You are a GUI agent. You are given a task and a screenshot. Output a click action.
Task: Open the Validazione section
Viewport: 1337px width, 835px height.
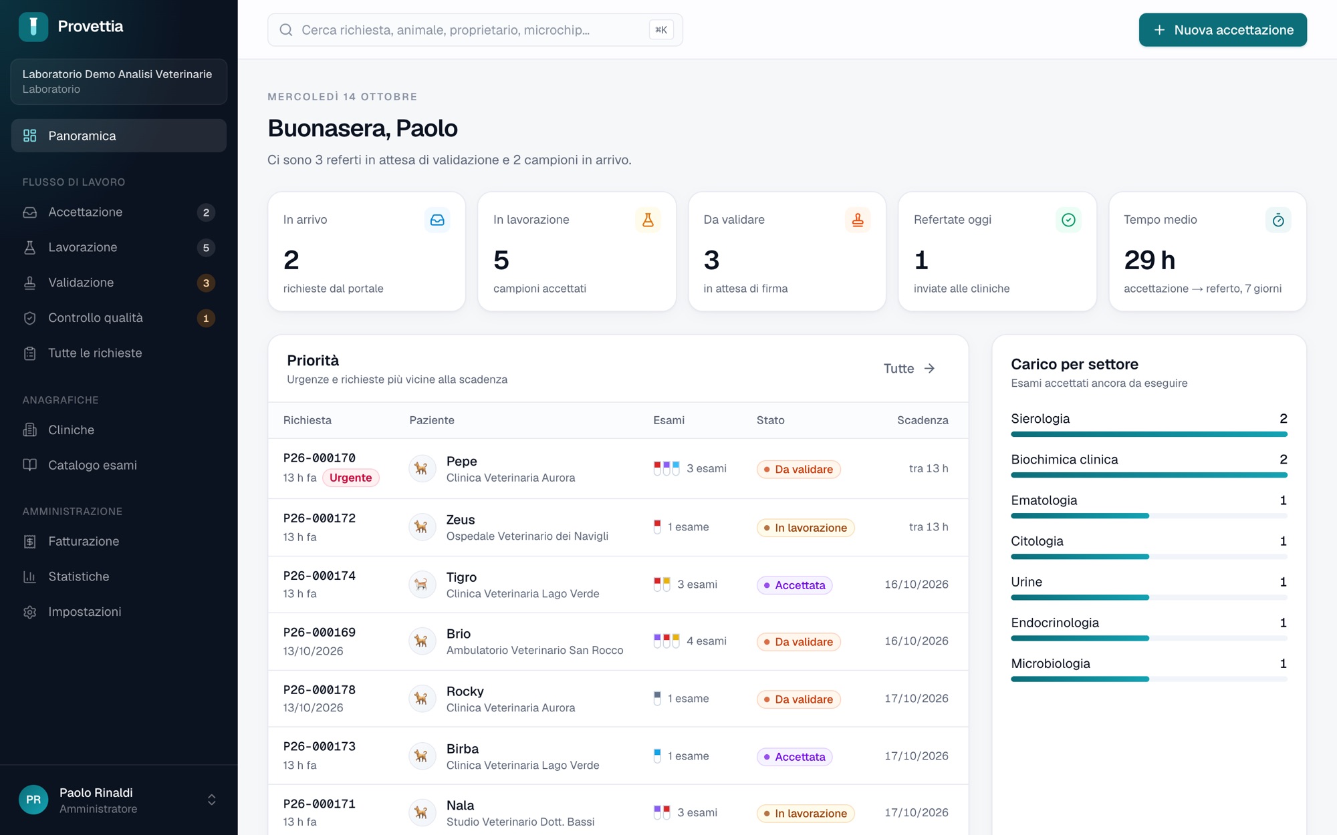tap(119, 283)
